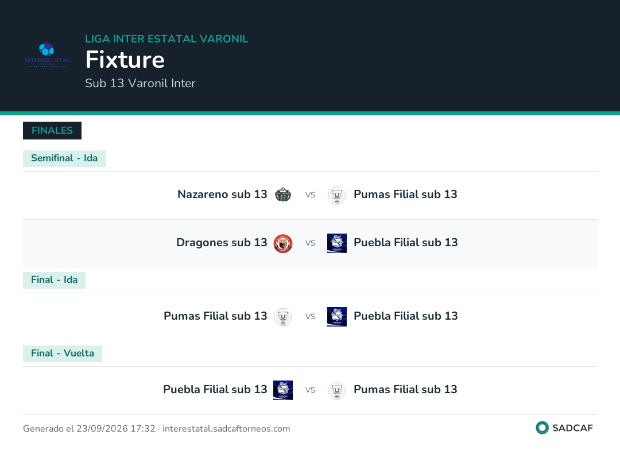Click the SADCAF logo icon
The image size is (620, 458).
pos(542,428)
